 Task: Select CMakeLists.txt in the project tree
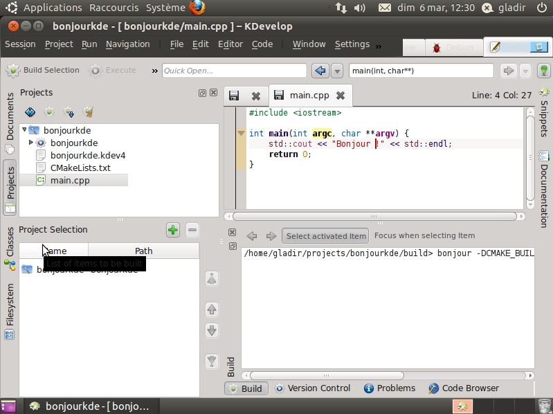tap(80, 168)
